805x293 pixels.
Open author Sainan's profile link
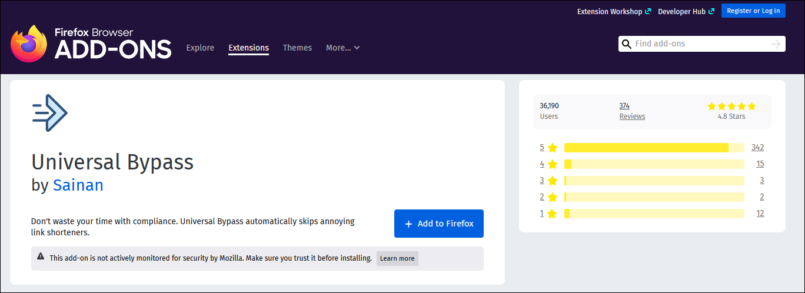click(78, 185)
